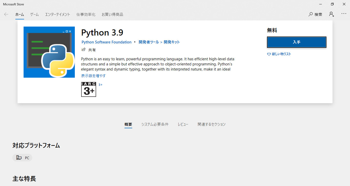Switch to the ゲーム tab
Viewport: 350px width, 186px height.
[x=34, y=15]
